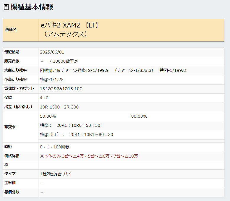
Task: Click the 保留 row label
Action: coord(8,98)
